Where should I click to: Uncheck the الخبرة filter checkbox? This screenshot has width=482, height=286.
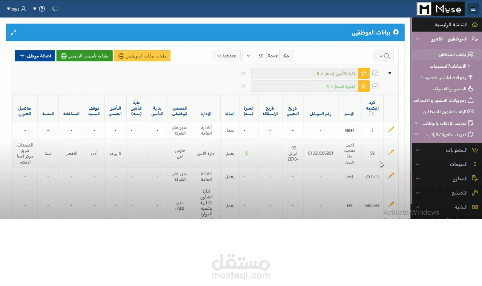375,86
